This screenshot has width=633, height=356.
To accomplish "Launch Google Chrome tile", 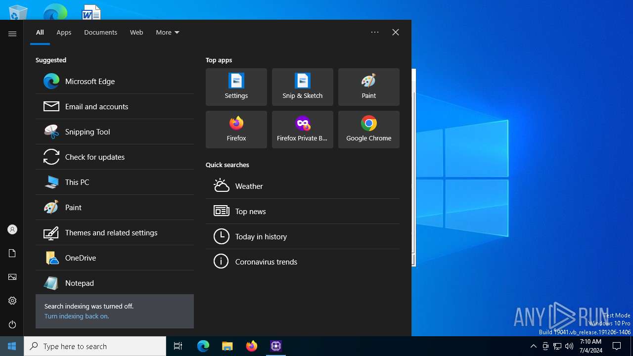I will (x=369, y=130).
